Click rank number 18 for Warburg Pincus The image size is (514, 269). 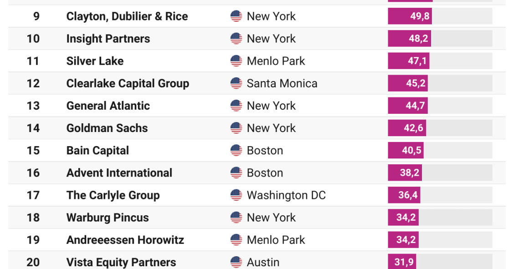point(33,218)
